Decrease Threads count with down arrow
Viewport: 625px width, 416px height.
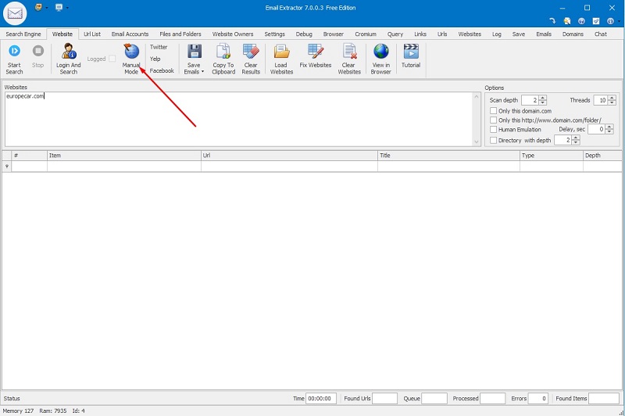pyautogui.click(x=612, y=102)
